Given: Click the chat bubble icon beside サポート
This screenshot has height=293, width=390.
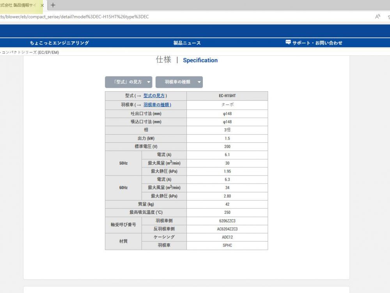Looking at the screenshot, I should [288, 43].
